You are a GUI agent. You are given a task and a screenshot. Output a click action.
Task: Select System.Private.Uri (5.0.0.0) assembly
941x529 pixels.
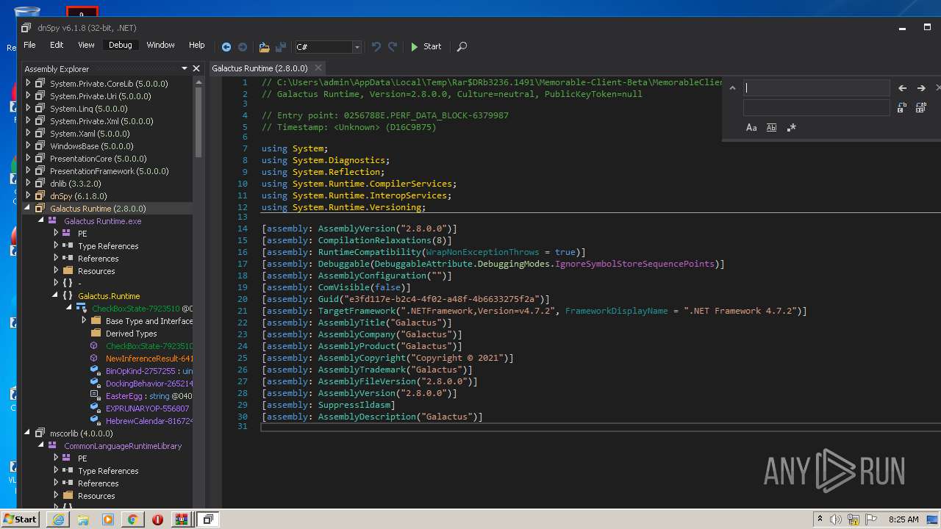click(100, 96)
